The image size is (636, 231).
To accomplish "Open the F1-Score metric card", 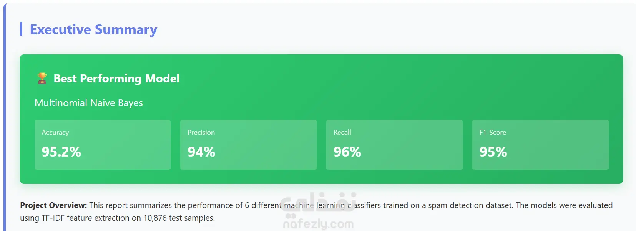I will (x=540, y=144).
